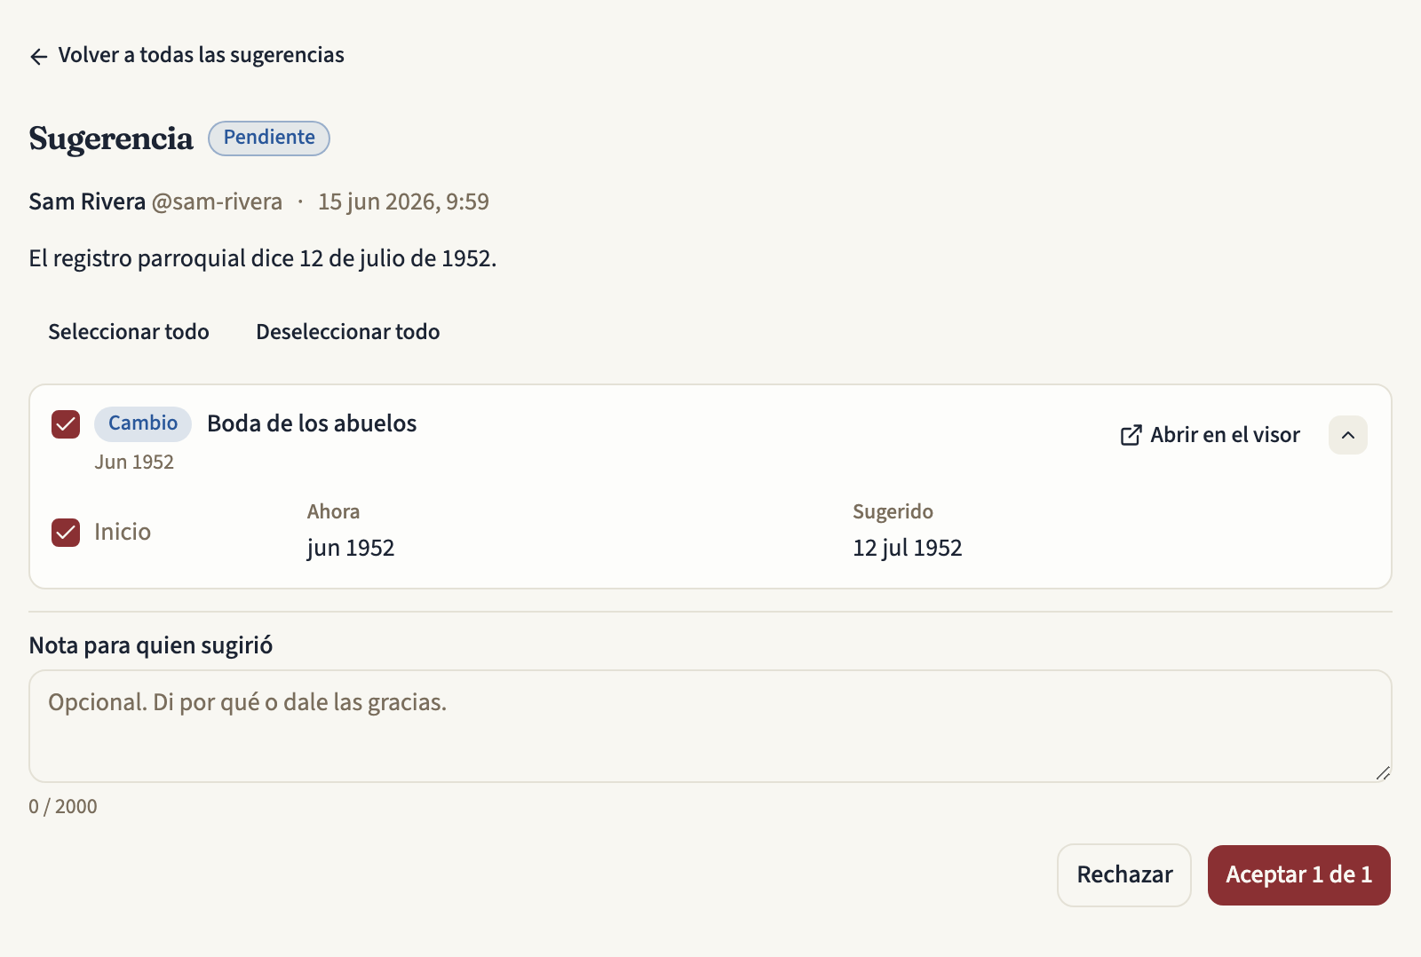Click the suggested value 12 jul 1952
The image size is (1421, 957).
coord(908,548)
